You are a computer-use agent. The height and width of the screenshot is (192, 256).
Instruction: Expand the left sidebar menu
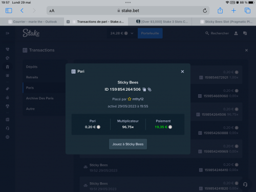tap(7, 33)
